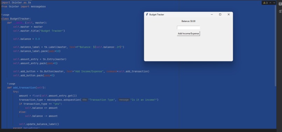Image resolution: width=282 pixels, height=132 pixels.
Task: Click the 'self.balance_label.pack(pady=10)' line
Action: [37, 51]
